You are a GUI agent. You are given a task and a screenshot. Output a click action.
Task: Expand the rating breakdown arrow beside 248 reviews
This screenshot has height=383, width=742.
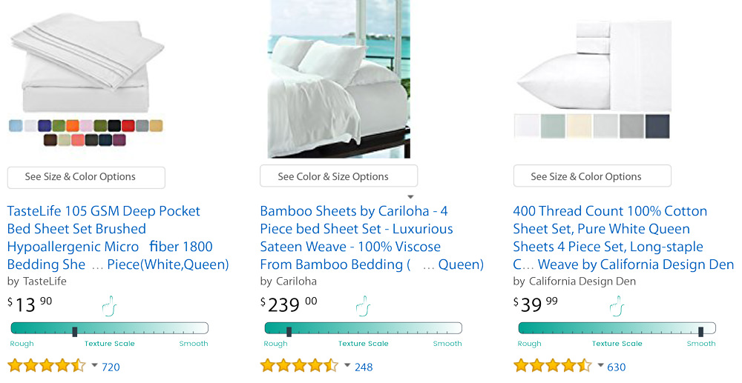pos(347,365)
